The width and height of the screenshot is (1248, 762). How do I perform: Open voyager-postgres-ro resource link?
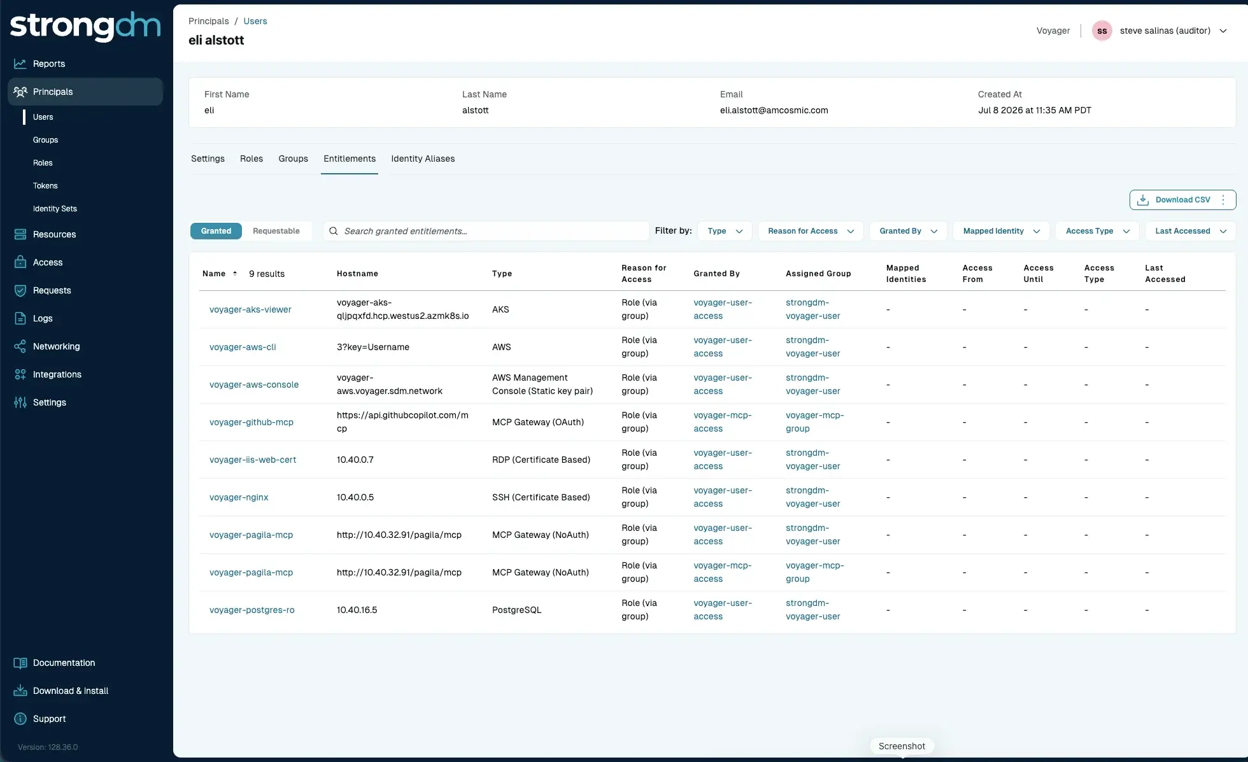pyautogui.click(x=252, y=610)
